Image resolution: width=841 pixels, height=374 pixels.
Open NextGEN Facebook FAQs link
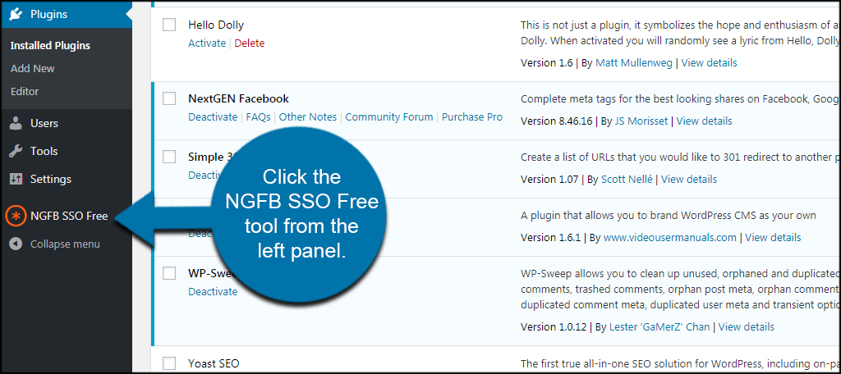[x=258, y=116]
